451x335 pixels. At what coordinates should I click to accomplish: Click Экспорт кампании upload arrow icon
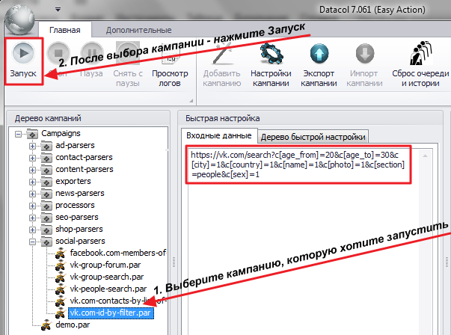pos(319,54)
